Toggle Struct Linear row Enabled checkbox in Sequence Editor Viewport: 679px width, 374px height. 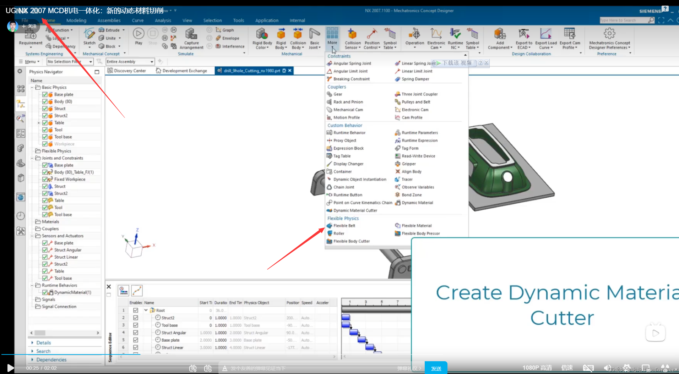[135, 347]
